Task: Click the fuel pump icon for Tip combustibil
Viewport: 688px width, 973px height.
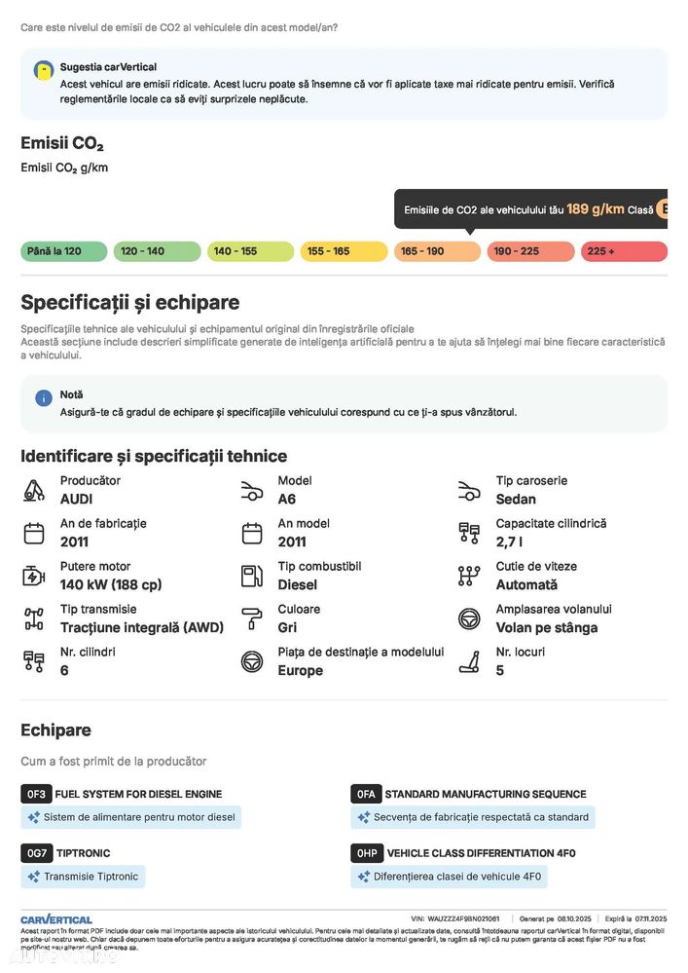Action: coord(252,576)
